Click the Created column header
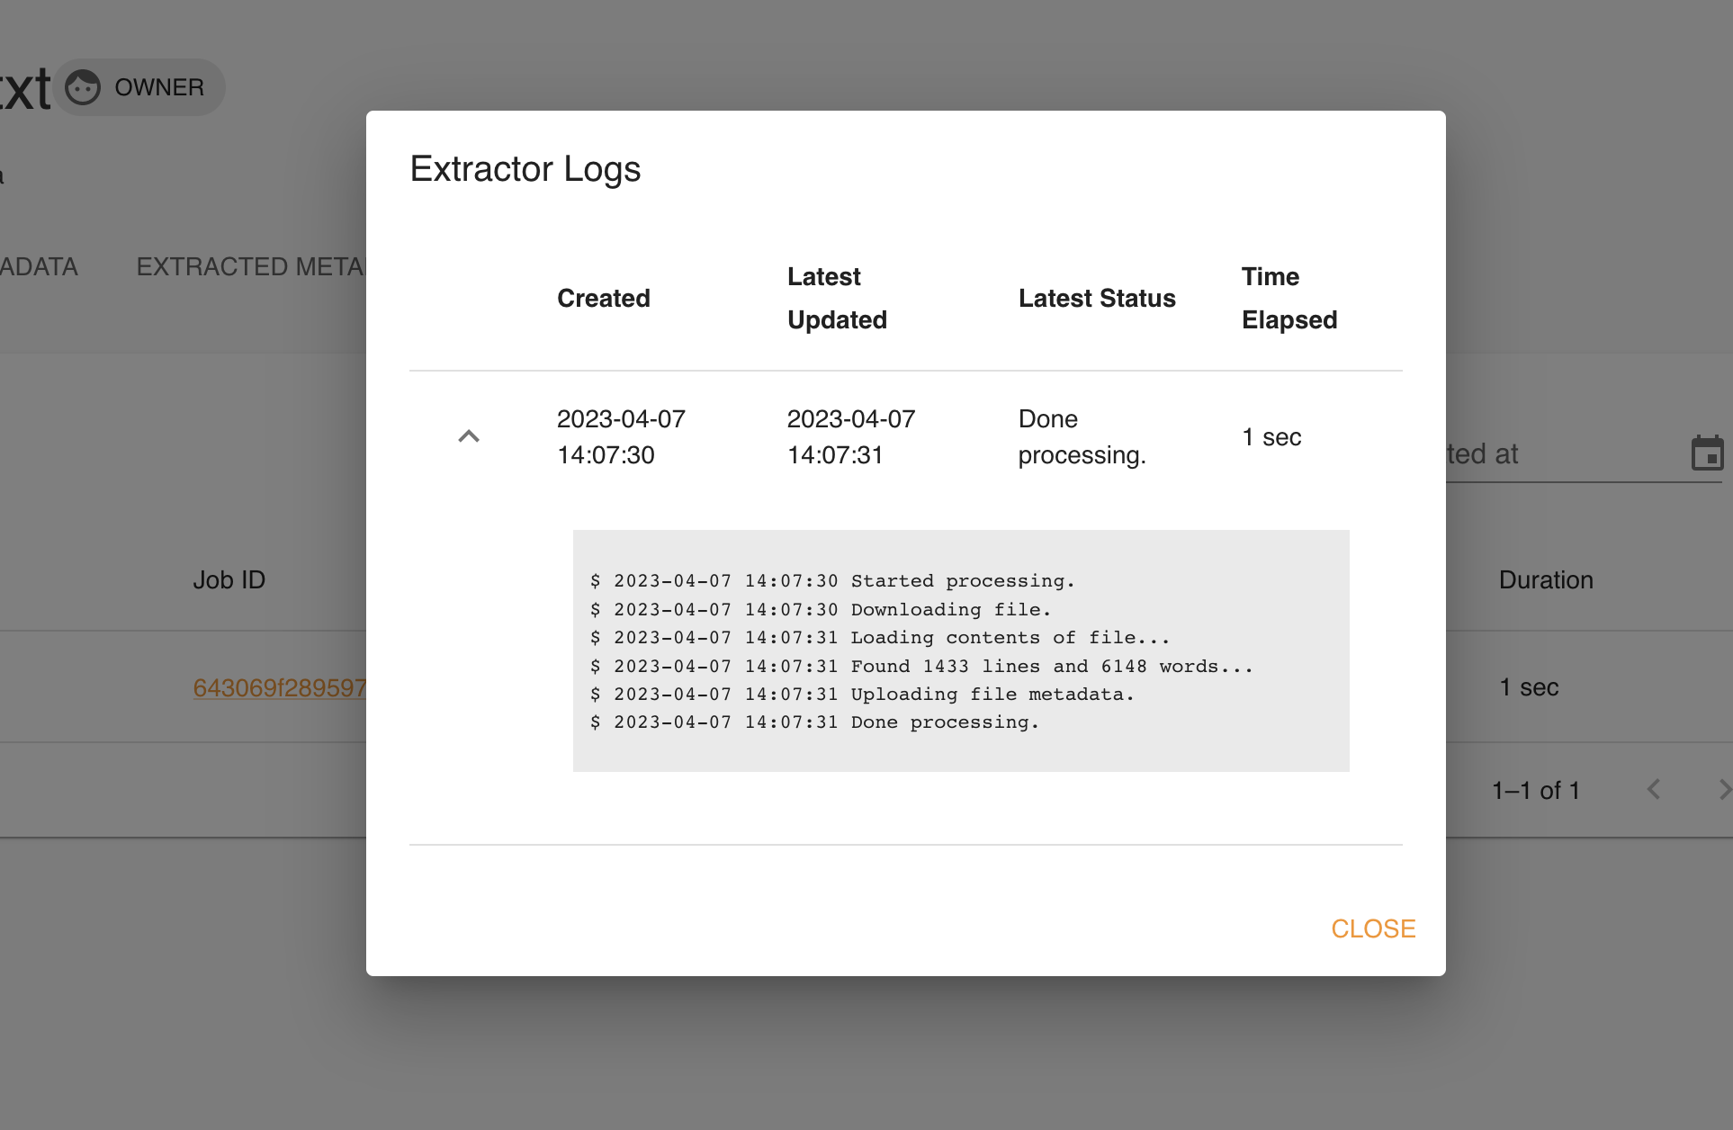1733x1130 pixels. pos(603,299)
